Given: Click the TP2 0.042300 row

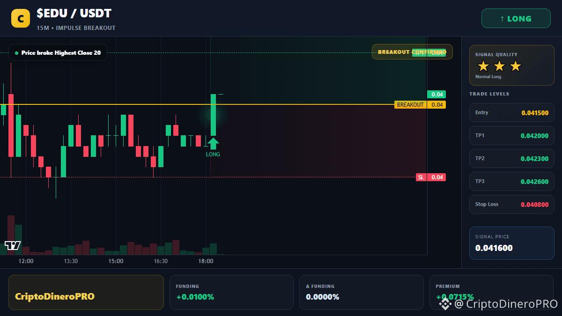Looking at the screenshot, I should click(512, 159).
